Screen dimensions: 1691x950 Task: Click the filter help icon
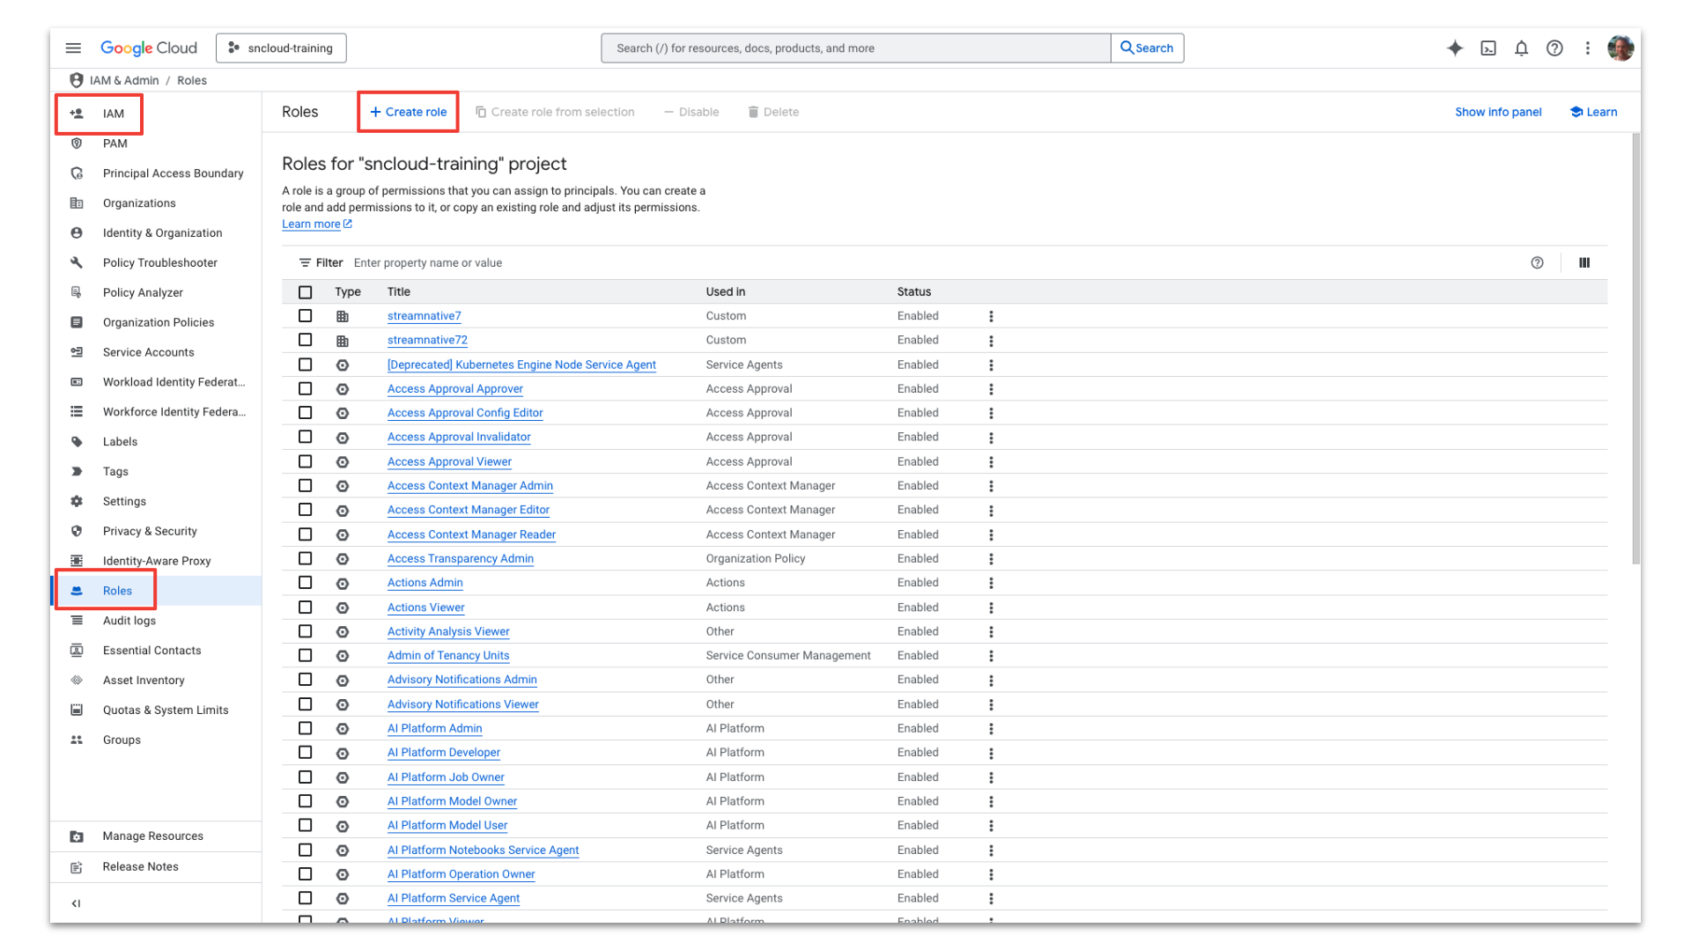(x=1537, y=262)
